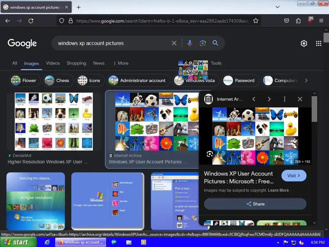Filter images by the Icons chip
This screenshot has width=329, height=247.
[x=90, y=80]
